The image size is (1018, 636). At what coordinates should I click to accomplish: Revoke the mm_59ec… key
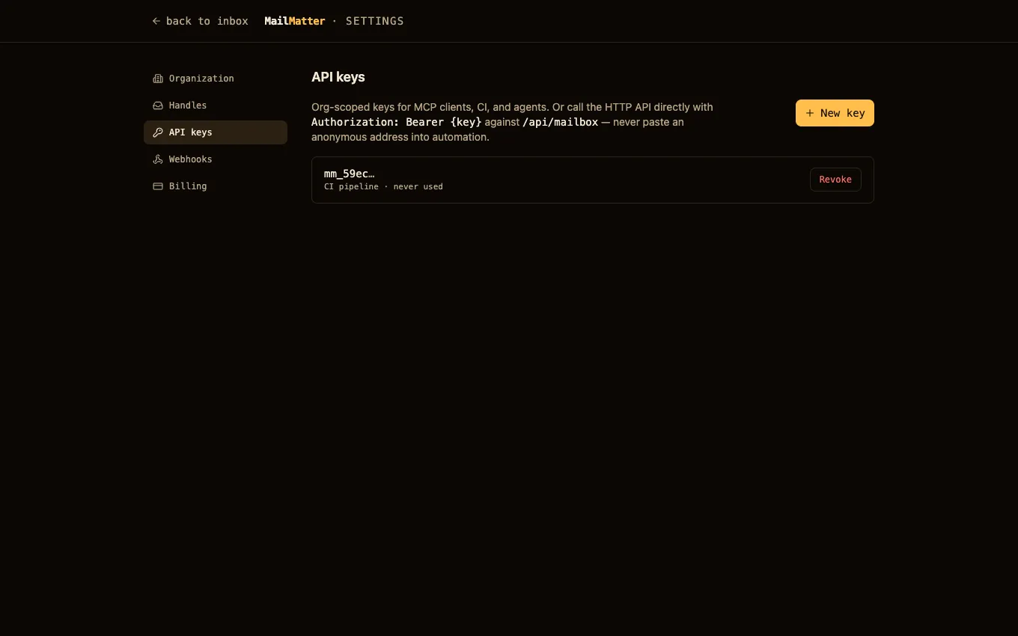(x=835, y=180)
